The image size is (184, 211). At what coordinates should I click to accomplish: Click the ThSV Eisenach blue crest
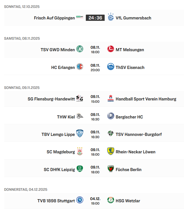click(111, 67)
